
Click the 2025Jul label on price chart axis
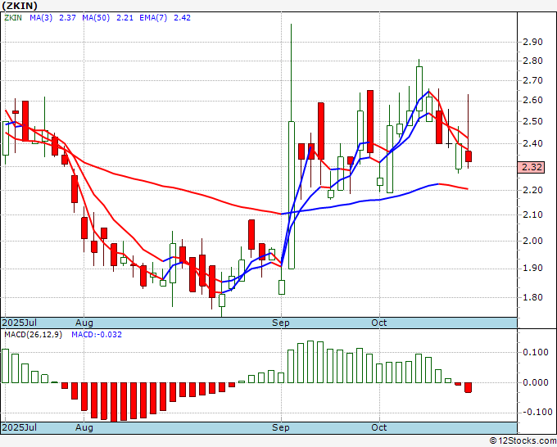20,323
